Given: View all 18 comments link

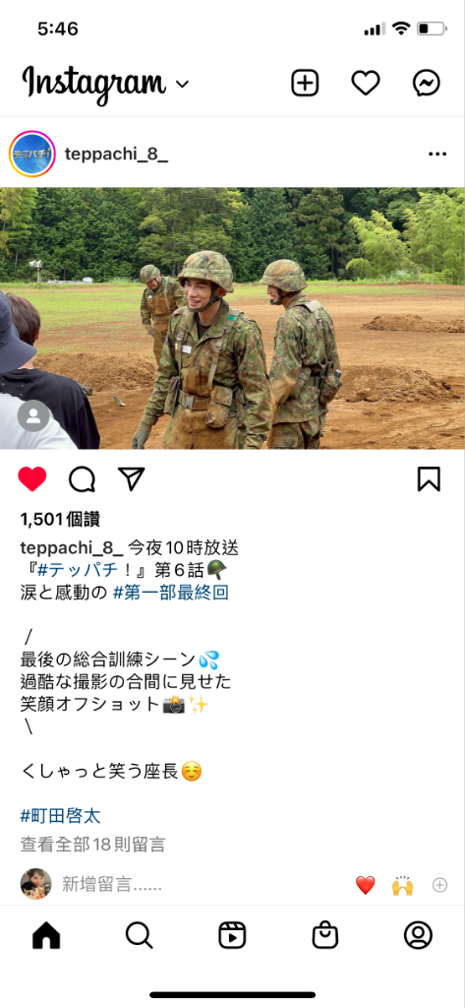Looking at the screenshot, I should [x=93, y=844].
